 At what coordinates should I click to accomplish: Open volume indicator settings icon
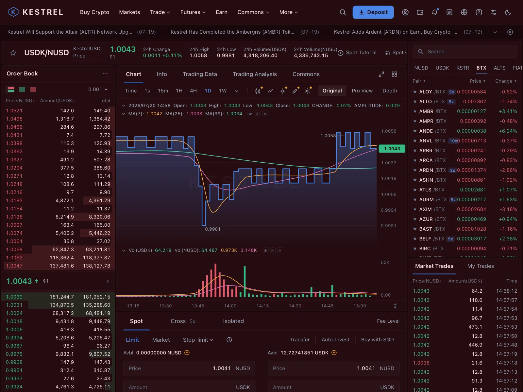[x=273, y=251]
